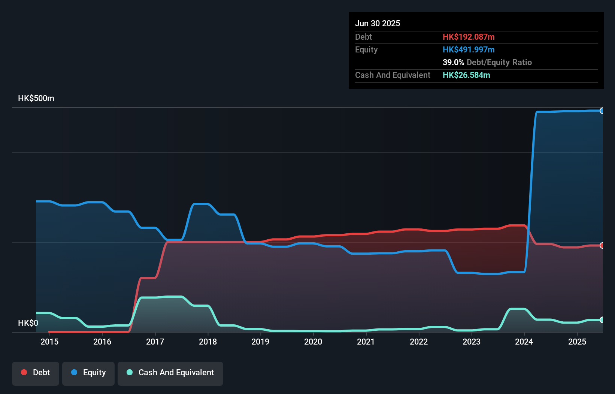This screenshot has height=394, width=615.
Task: Click the HK$500m axis gridline label
Action: [36, 98]
